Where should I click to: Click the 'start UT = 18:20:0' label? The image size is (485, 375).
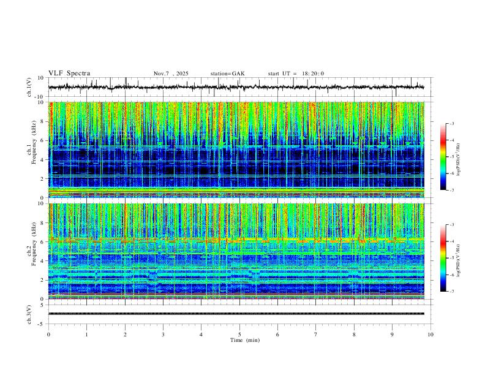pyautogui.click(x=296, y=74)
